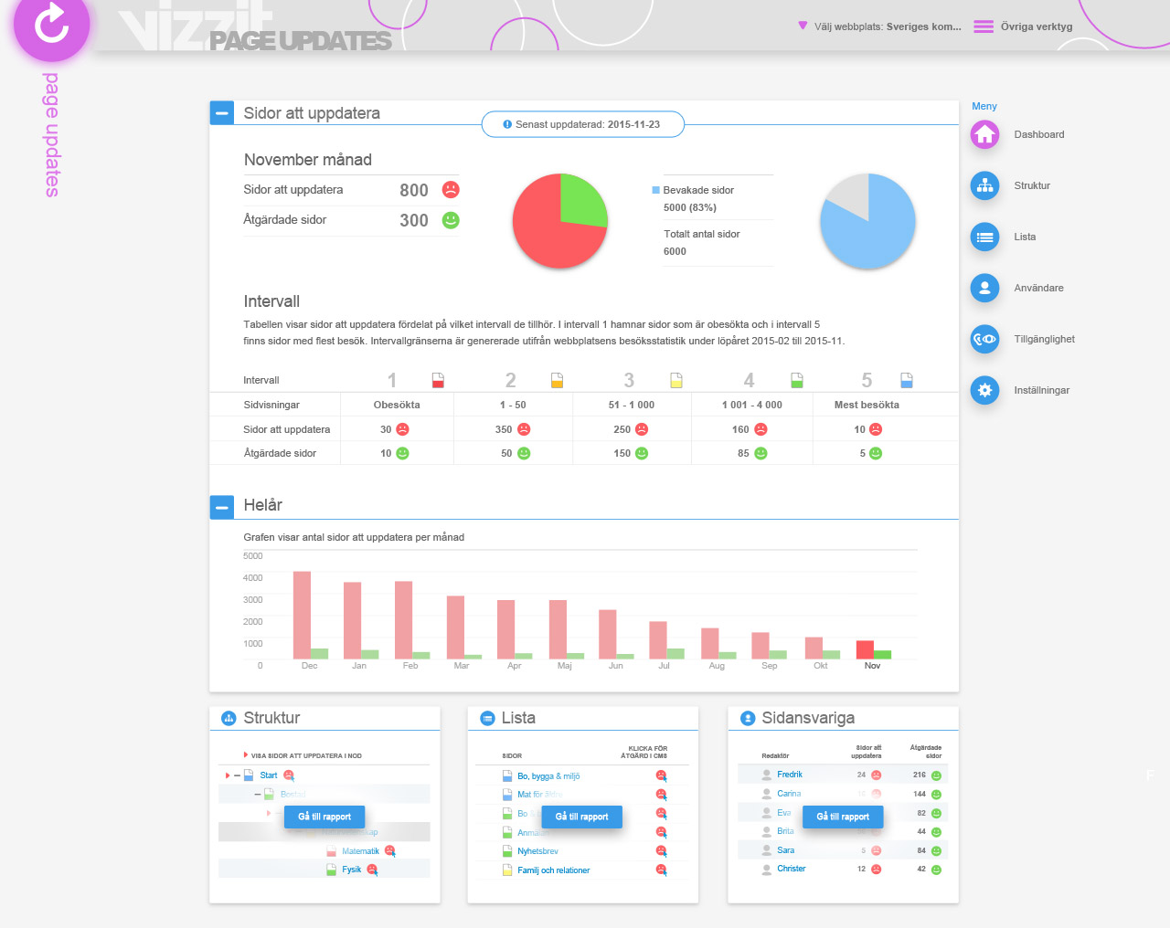Image resolution: width=1170 pixels, height=928 pixels.
Task: Click the blue monitored pages pie chart
Action: [x=867, y=221]
